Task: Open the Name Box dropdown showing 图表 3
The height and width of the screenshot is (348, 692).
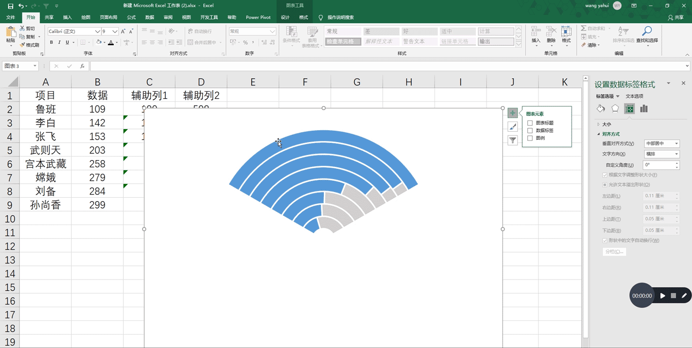Action: (35, 66)
